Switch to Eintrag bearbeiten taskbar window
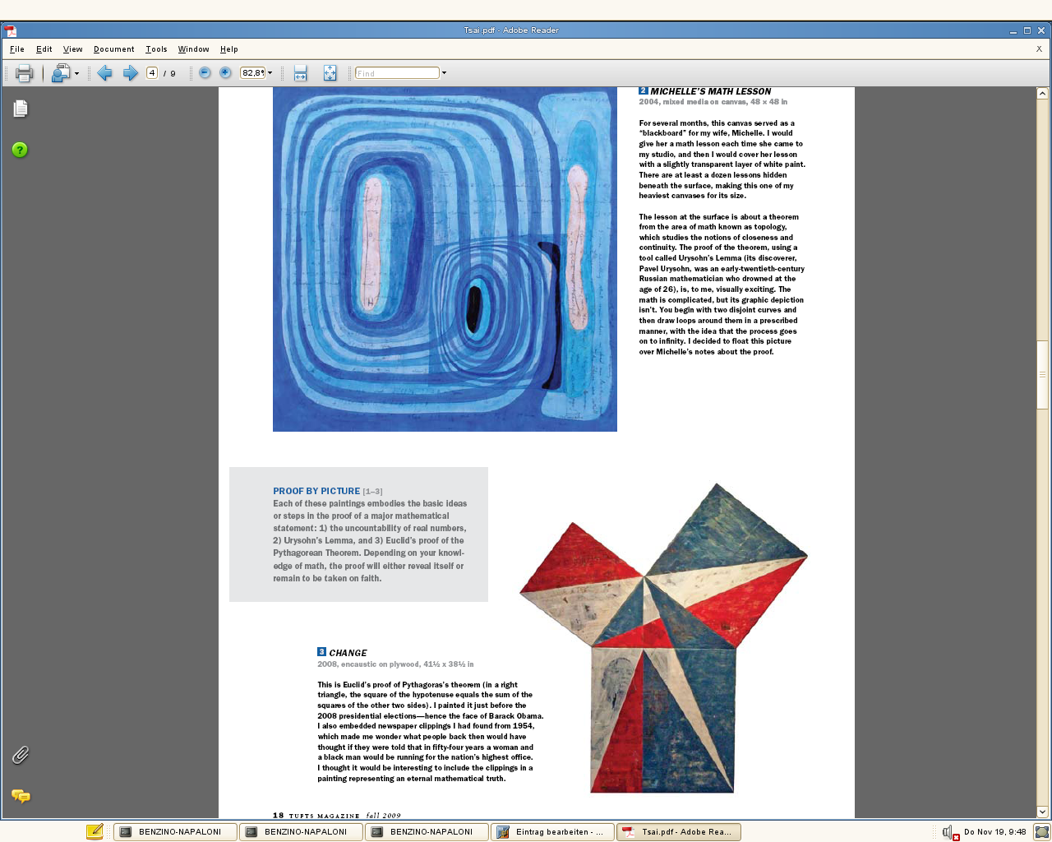This screenshot has width=1052, height=842. 551,832
